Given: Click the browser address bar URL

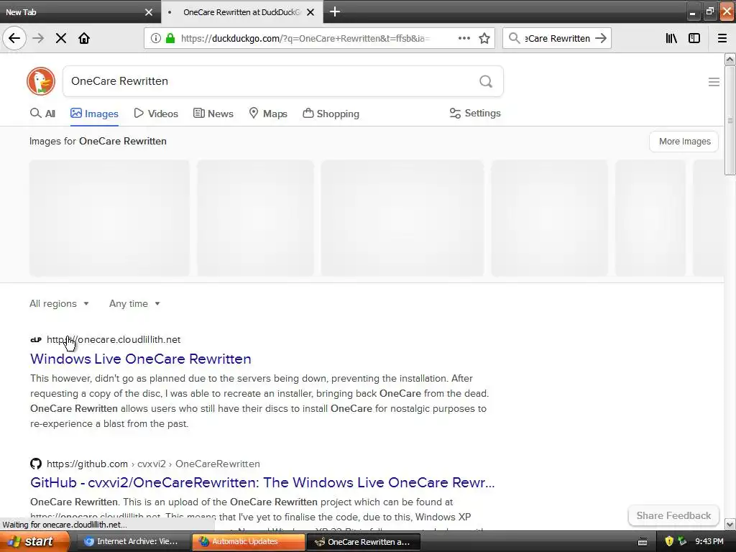Looking at the screenshot, I should click(x=305, y=38).
